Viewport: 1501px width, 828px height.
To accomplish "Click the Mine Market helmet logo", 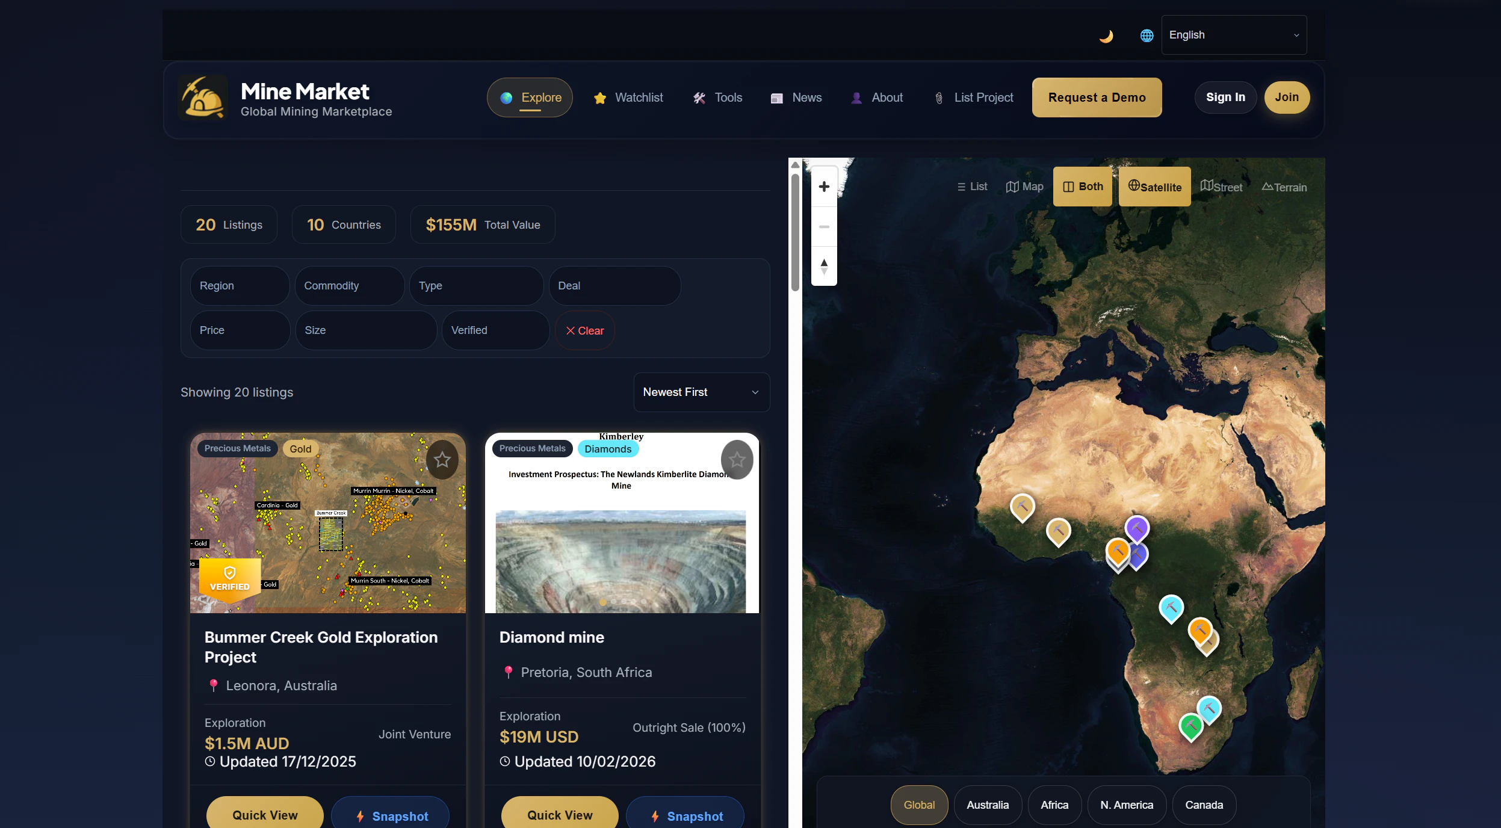I will pos(203,98).
